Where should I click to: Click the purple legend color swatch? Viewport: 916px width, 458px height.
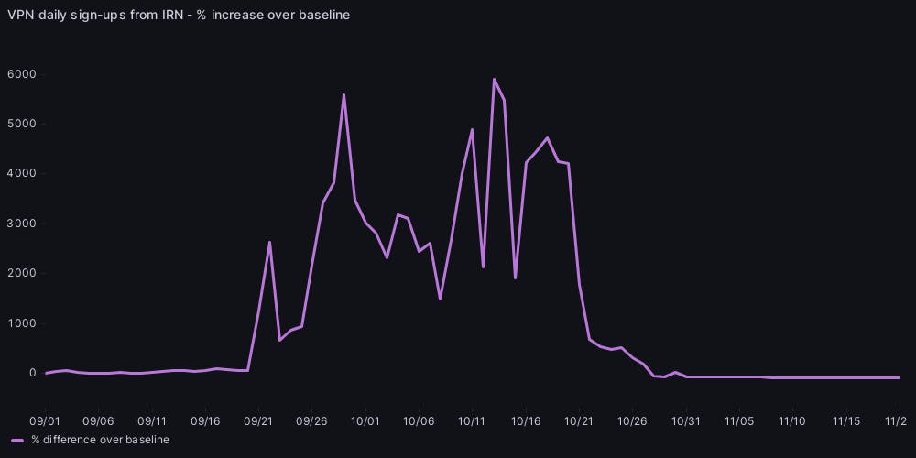pos(17,441)
